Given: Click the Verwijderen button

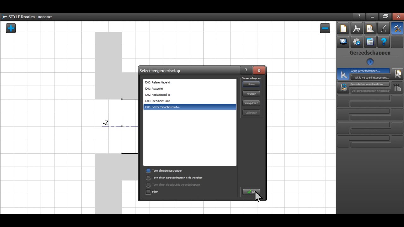Looking at the screenshot, I should click(251, 103).
